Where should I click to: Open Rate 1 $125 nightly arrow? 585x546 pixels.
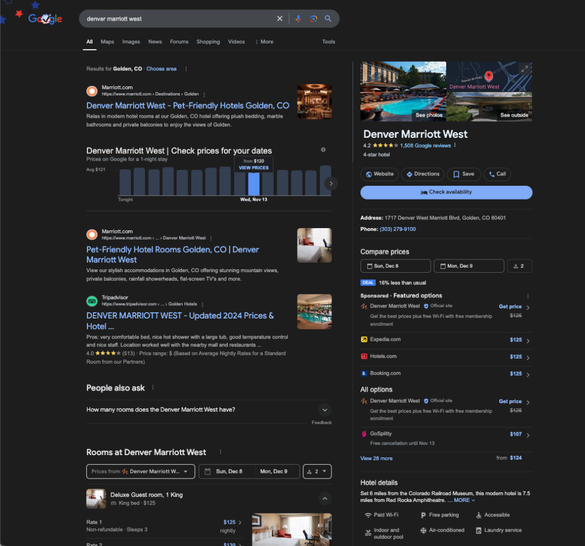240,523
